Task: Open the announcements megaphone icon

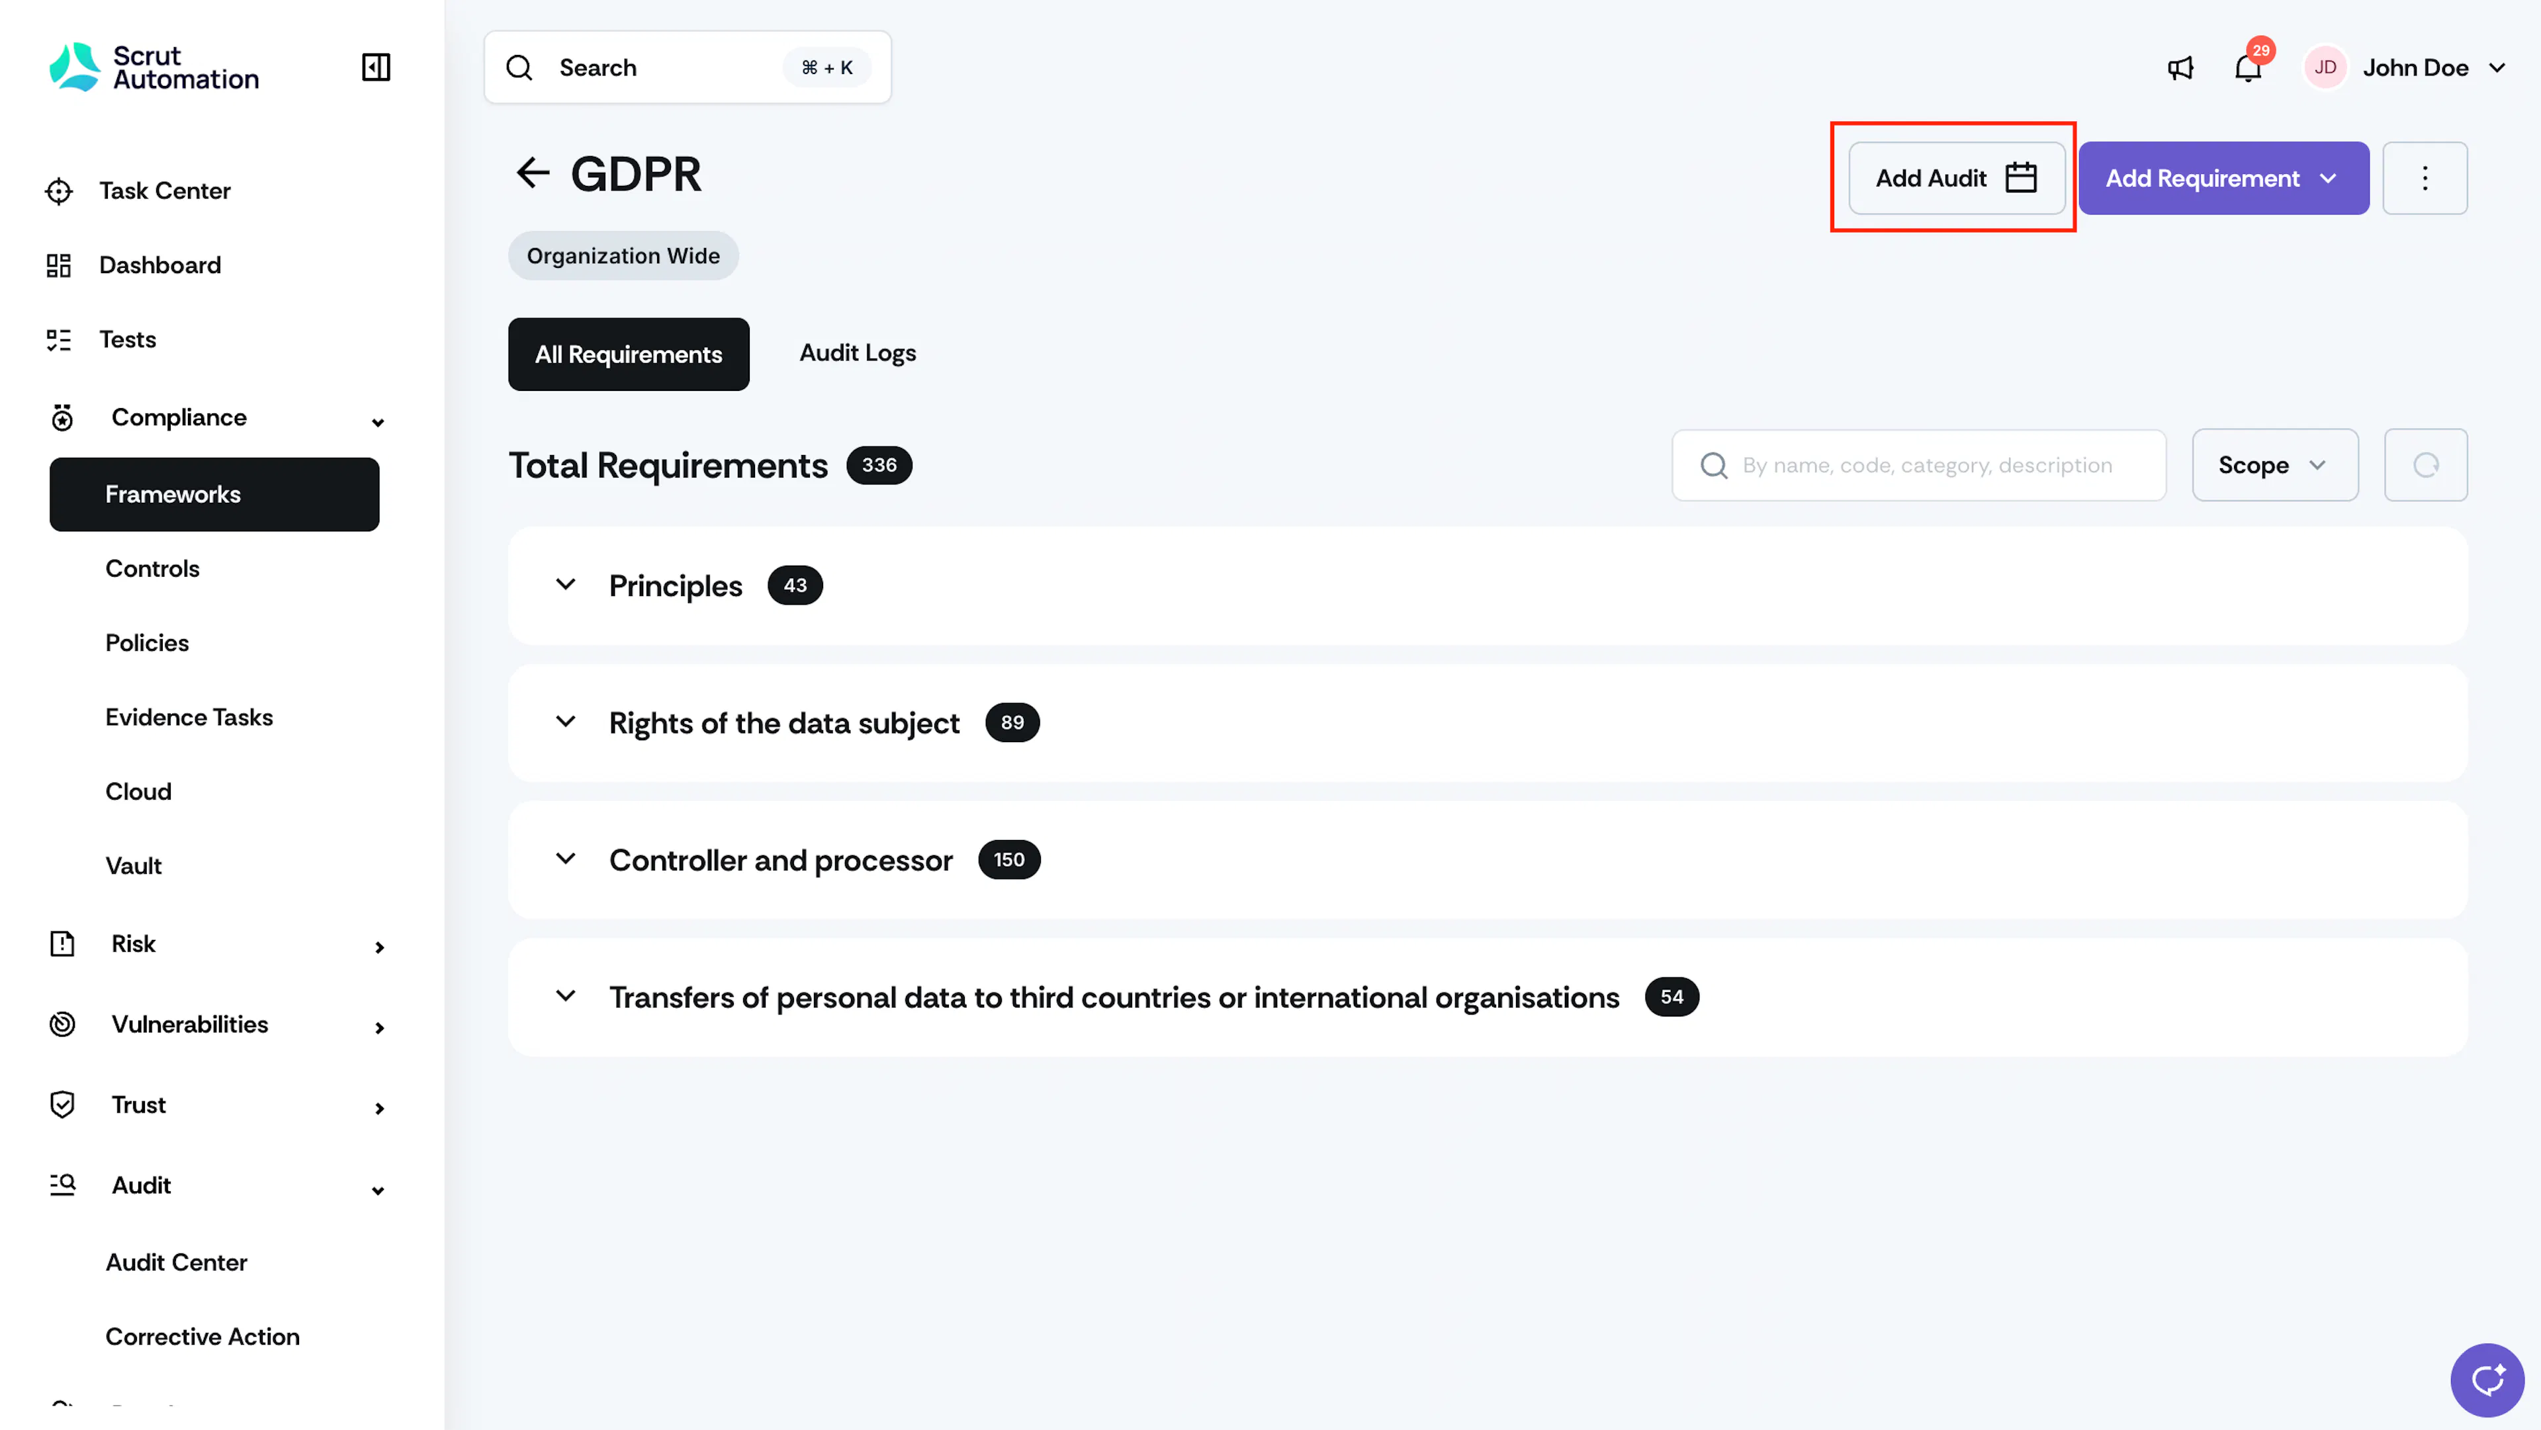Action: pos(2180,68)
